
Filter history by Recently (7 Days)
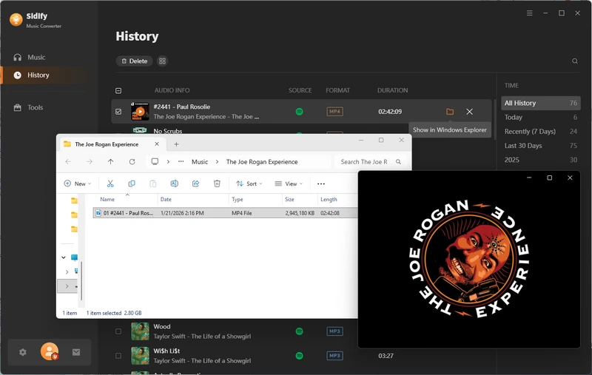[x=540, y=132]
